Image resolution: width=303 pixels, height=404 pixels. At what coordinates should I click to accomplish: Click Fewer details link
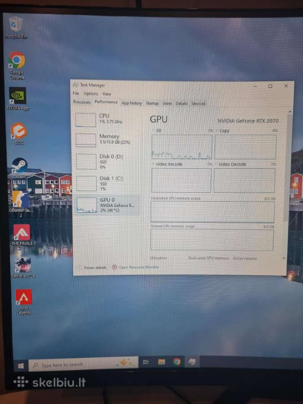click(95, 268)
